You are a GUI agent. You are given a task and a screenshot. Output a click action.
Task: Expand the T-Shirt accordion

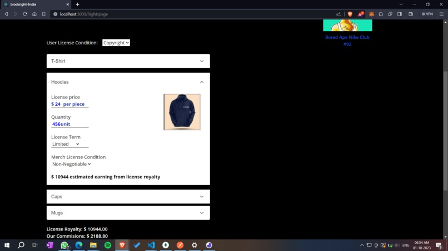(x=128, y=61)
